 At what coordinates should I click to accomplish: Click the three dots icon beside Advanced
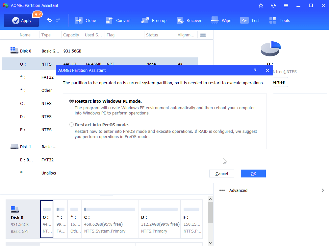click(x=222, y=190)
